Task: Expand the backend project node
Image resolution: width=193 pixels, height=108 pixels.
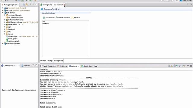Action: coord(2,10)
